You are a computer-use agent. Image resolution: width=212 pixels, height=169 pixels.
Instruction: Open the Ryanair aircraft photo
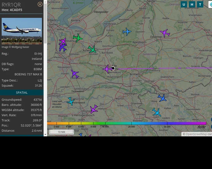pos(22,31)
